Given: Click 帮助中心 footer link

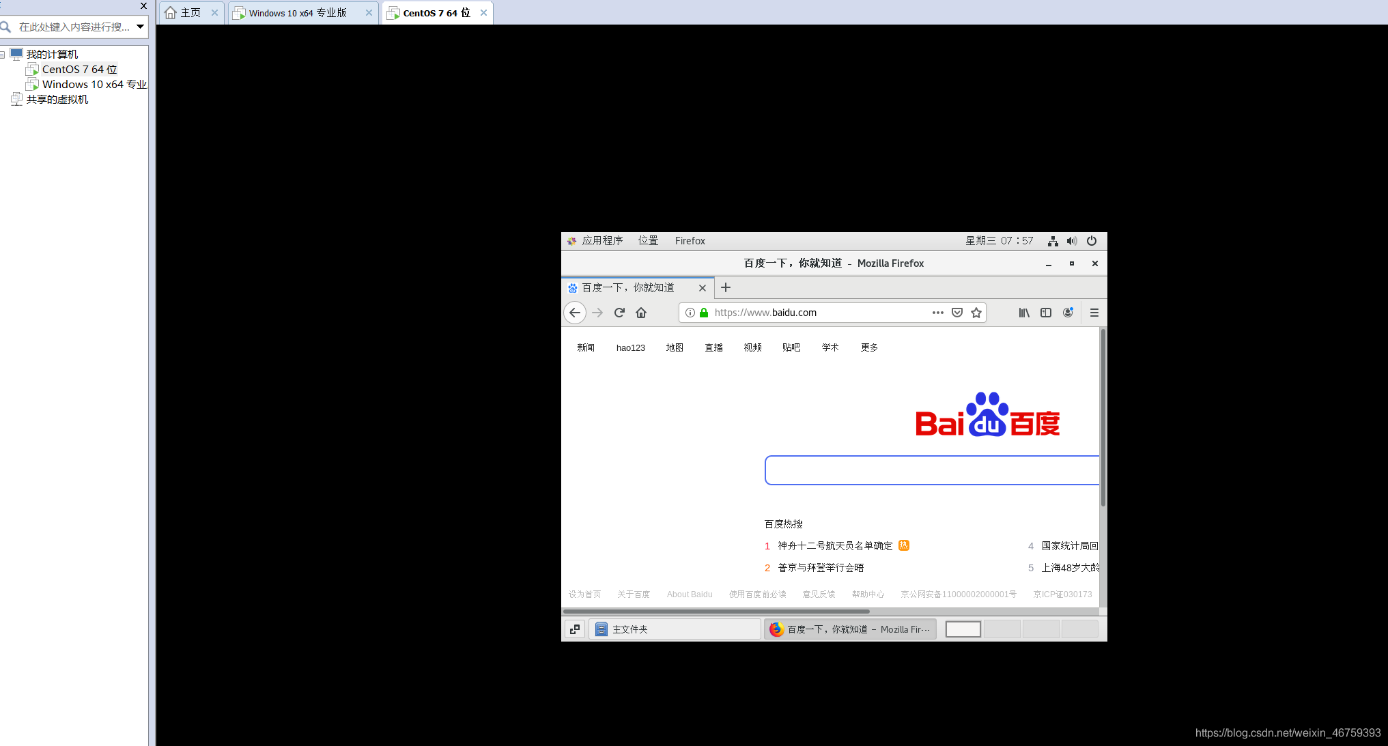Looking at the screenshot, I should pos(868,594).
